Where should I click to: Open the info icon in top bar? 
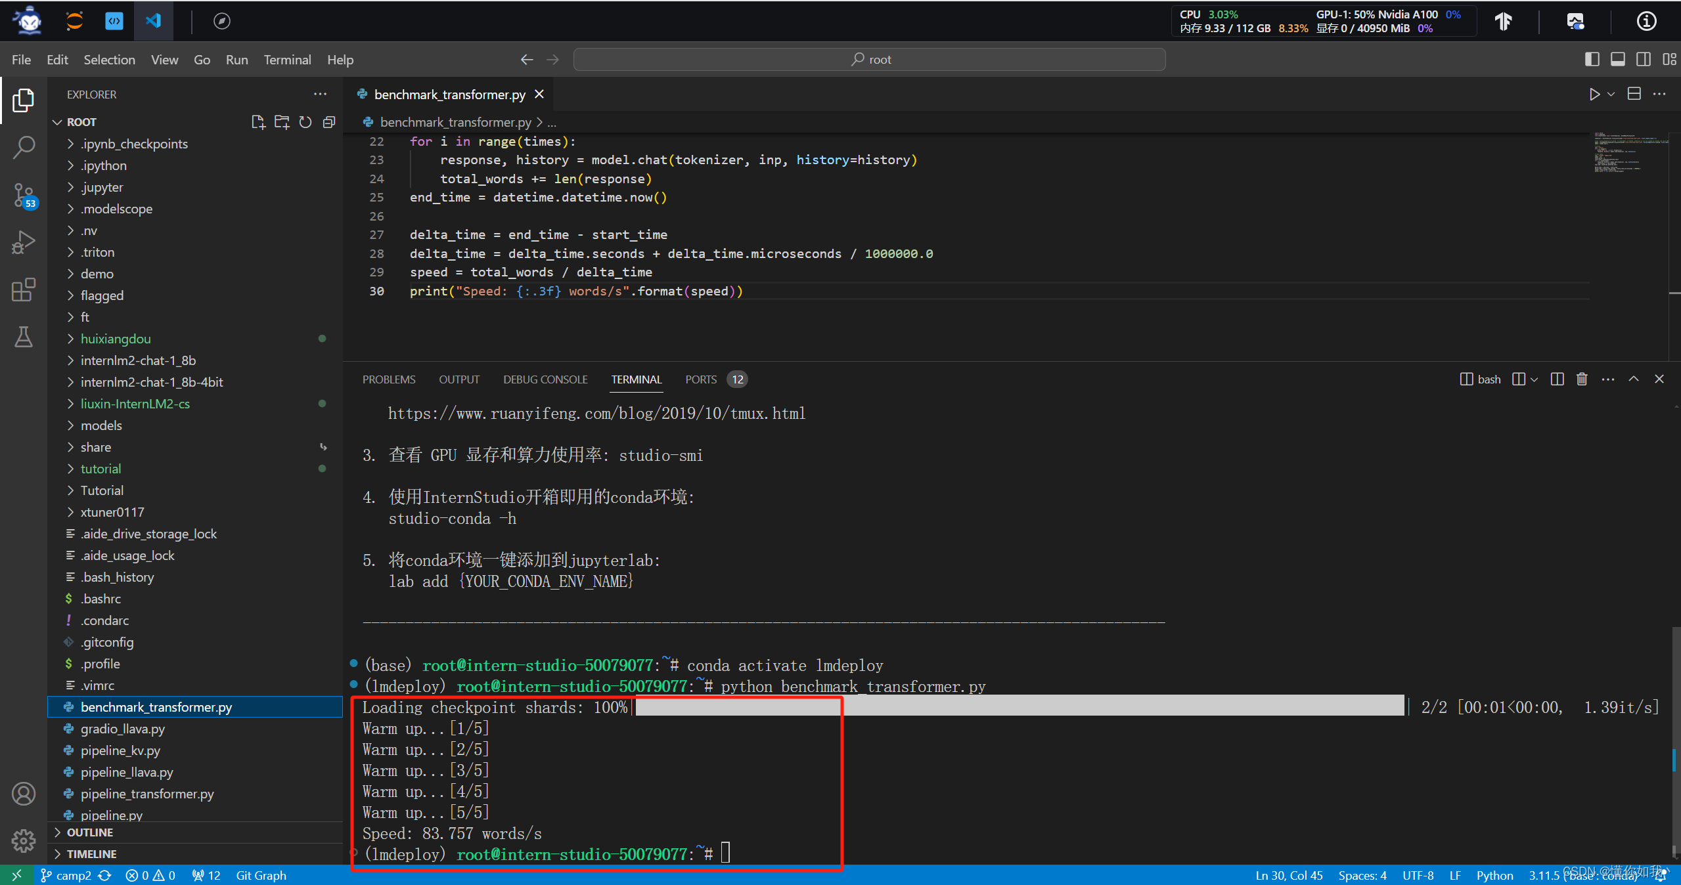click(x=1646, y=21)
